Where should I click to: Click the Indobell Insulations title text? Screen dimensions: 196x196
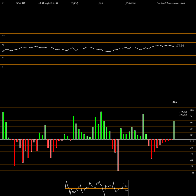[171, 3]
